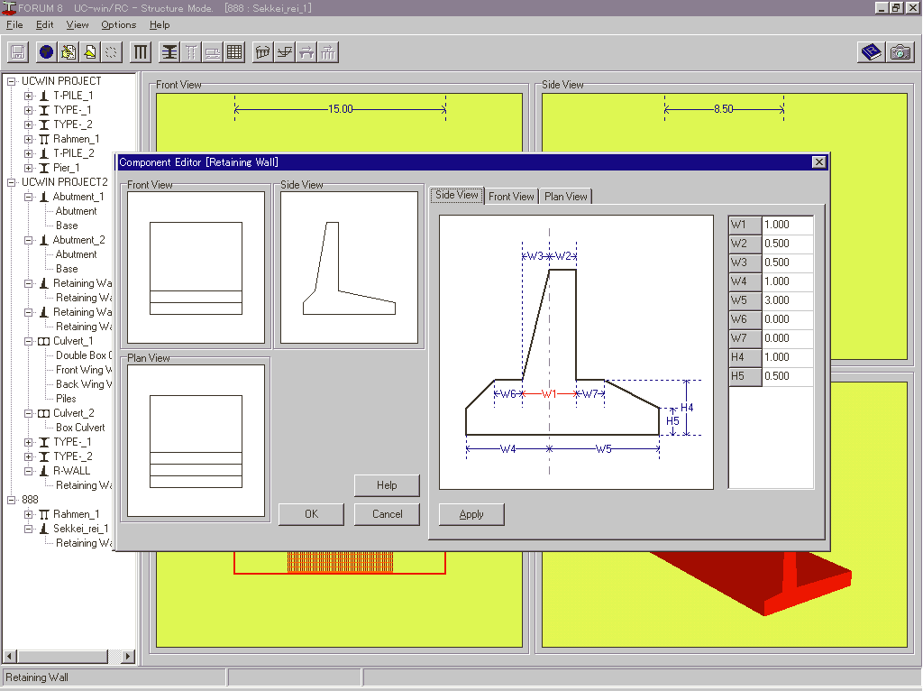Image resolution: width=923 pixels, height=691 pixels.
Task: Click the camera snapshot icon
Action: (900, 52)
